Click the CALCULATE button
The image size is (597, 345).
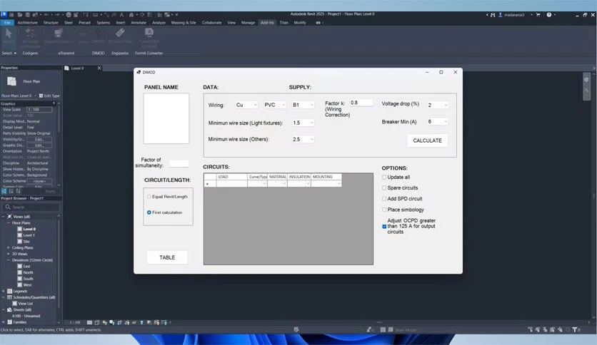click(x=428, y=140)
